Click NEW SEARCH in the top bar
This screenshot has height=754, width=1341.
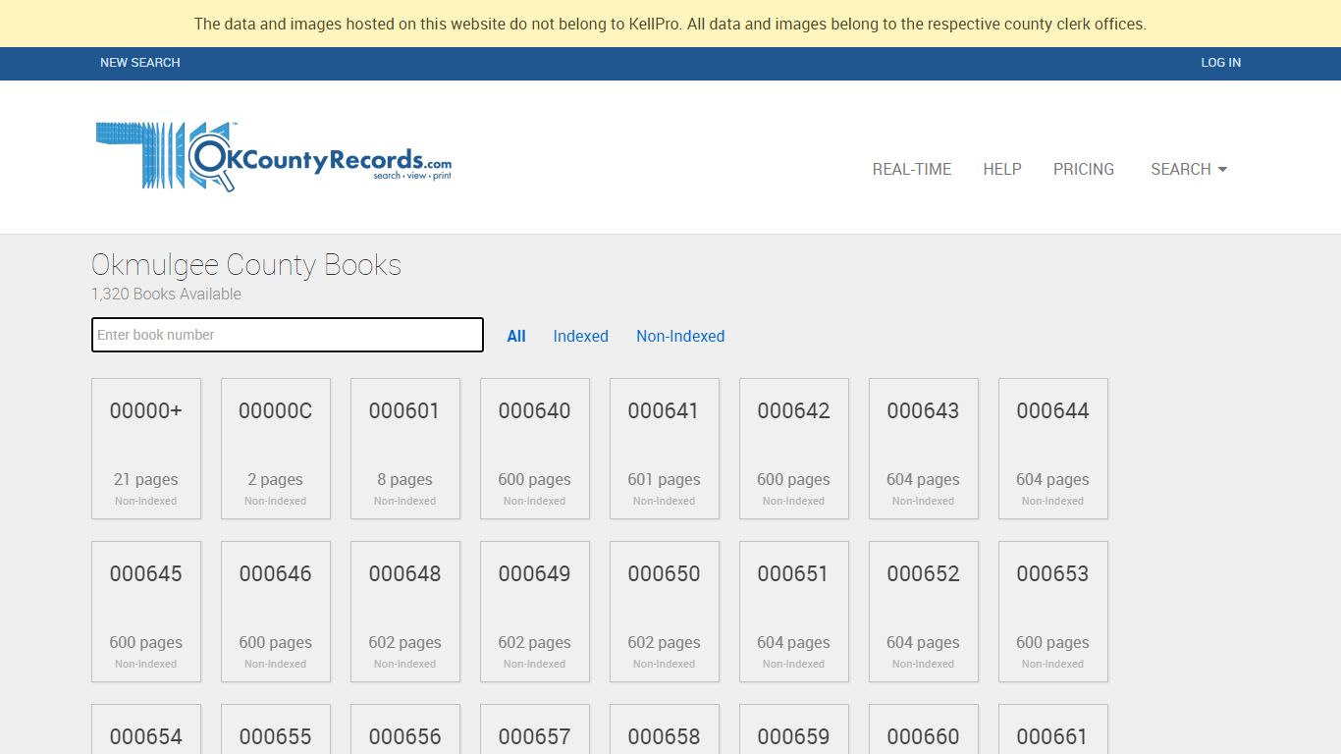[x=140, y=63]
